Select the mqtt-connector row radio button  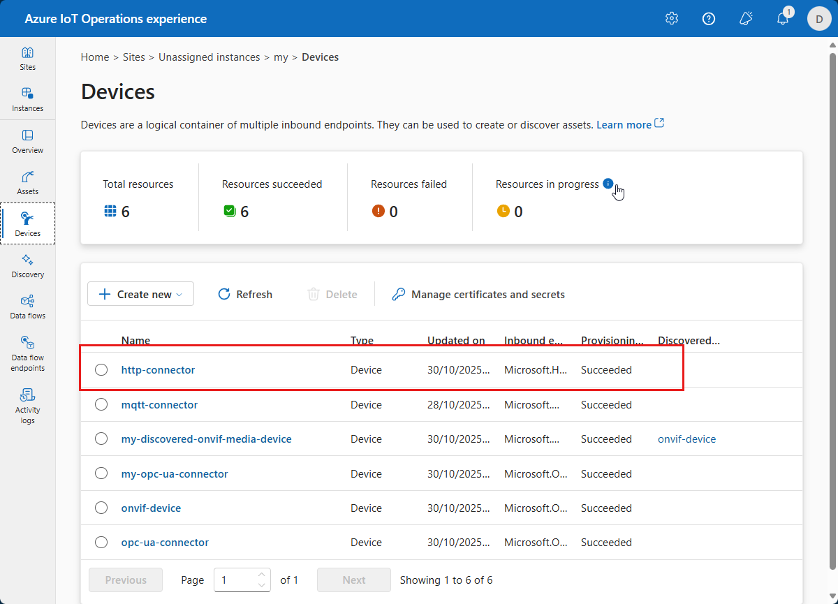(x=101, y=405)
